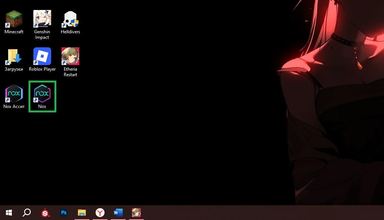Open Yandex Browser from the taskbar

pyautogui.click(x=100, y=213)
